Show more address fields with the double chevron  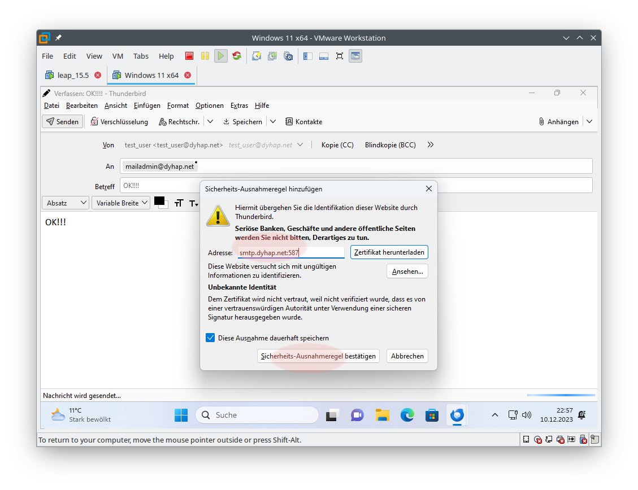tap(431, 145)
